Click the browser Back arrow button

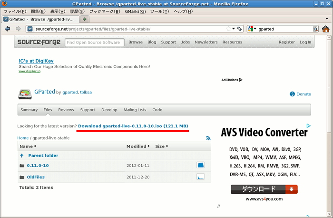(8, 29)
